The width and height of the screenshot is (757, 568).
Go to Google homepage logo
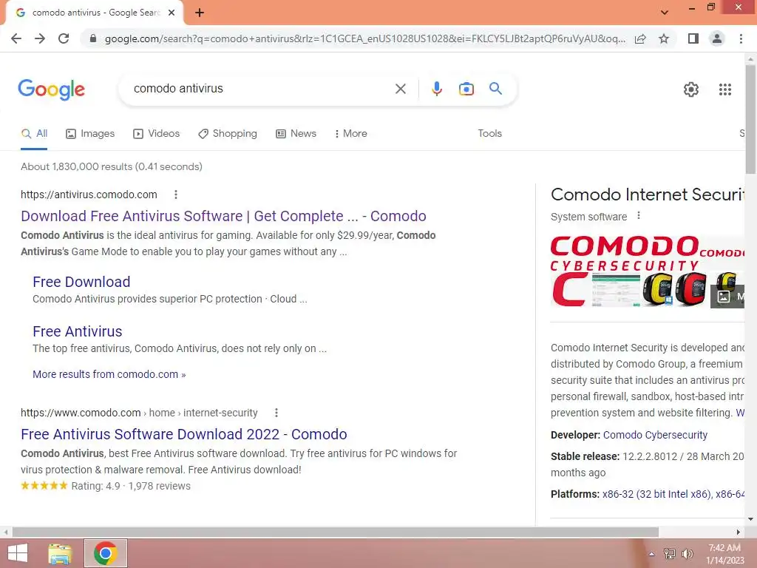tap(51, 89)
